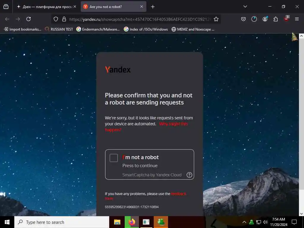The height and width of the screenshot is (228, 304).
Task: Open the network status tray icon
Action: point(259,222)
